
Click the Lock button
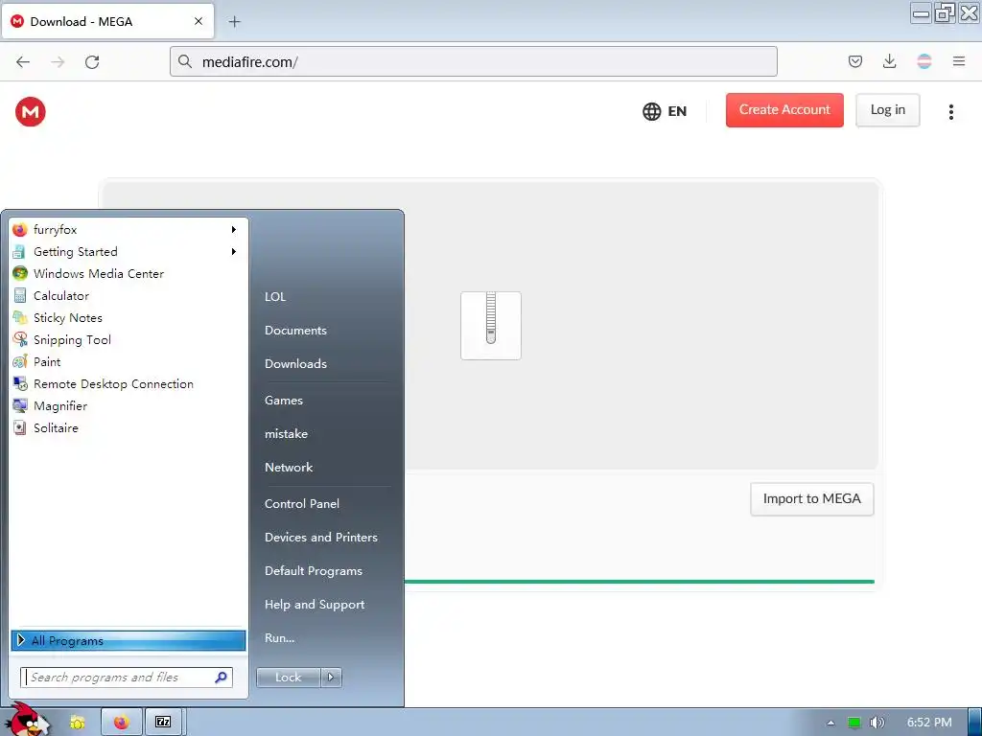(288, 678)
